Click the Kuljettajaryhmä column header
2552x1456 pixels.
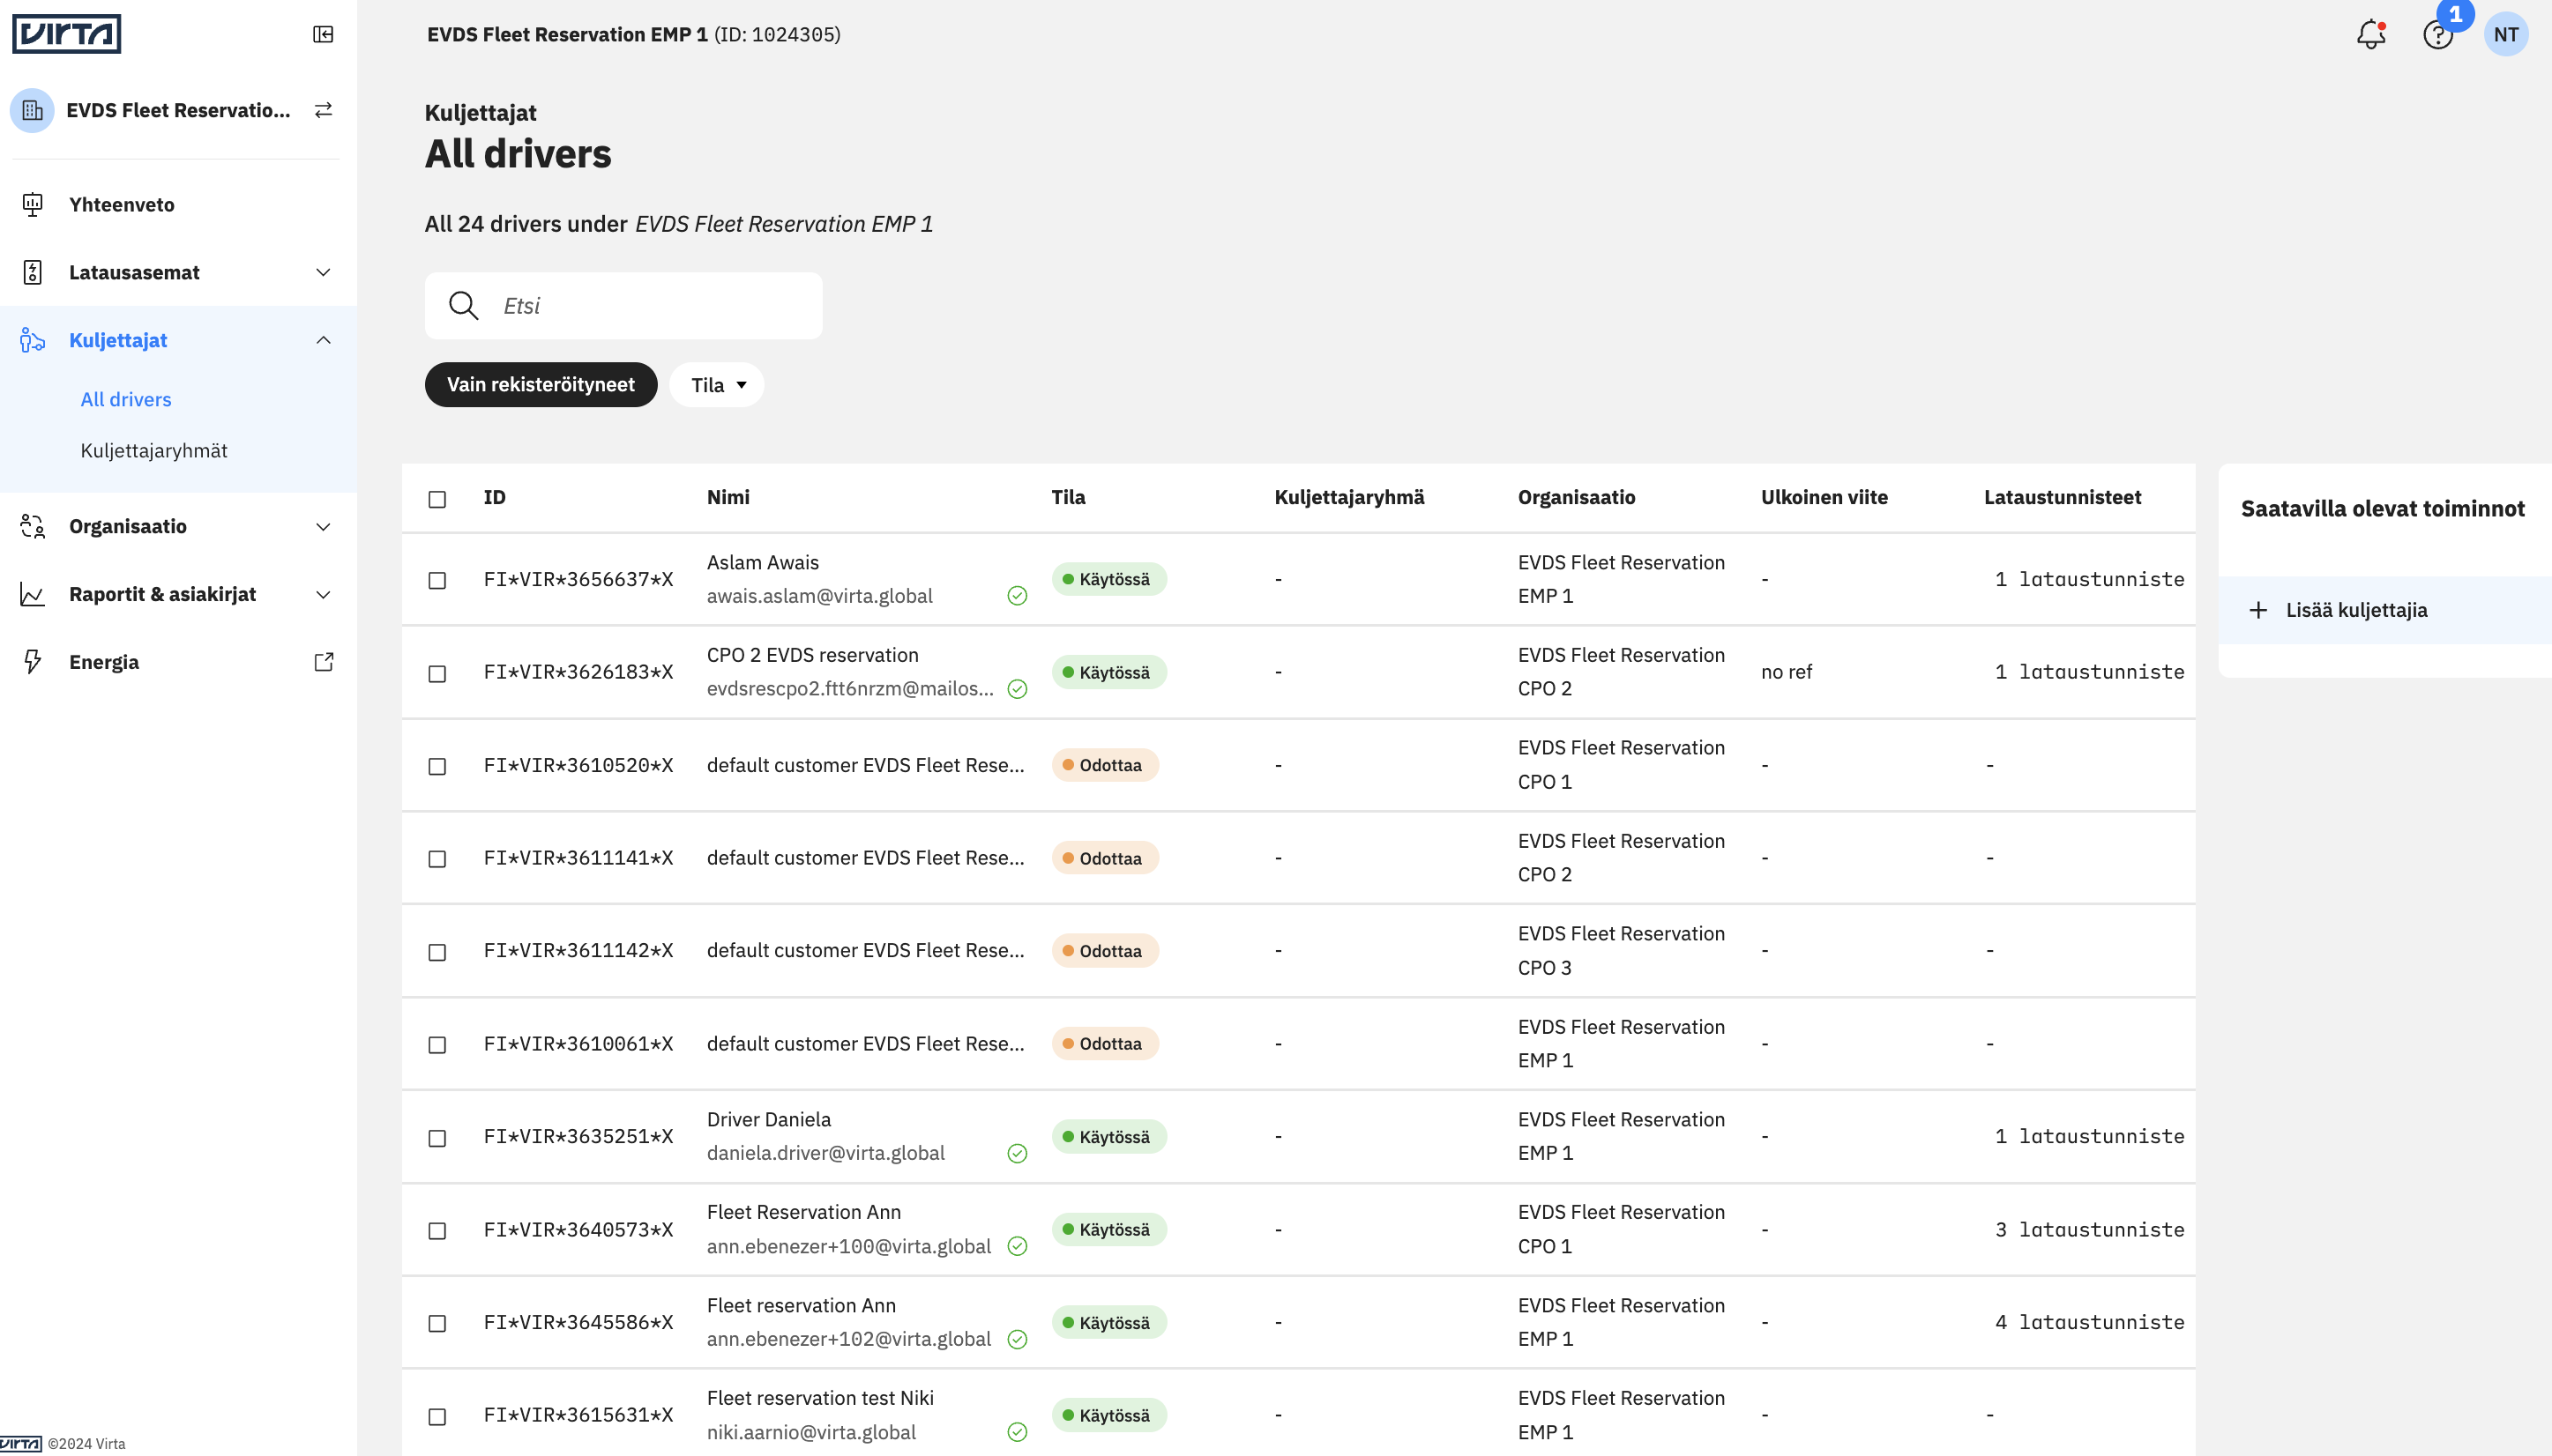1348,497
